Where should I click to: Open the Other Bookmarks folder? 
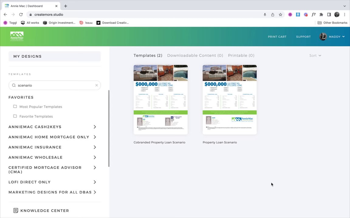[x=332, y=23]
